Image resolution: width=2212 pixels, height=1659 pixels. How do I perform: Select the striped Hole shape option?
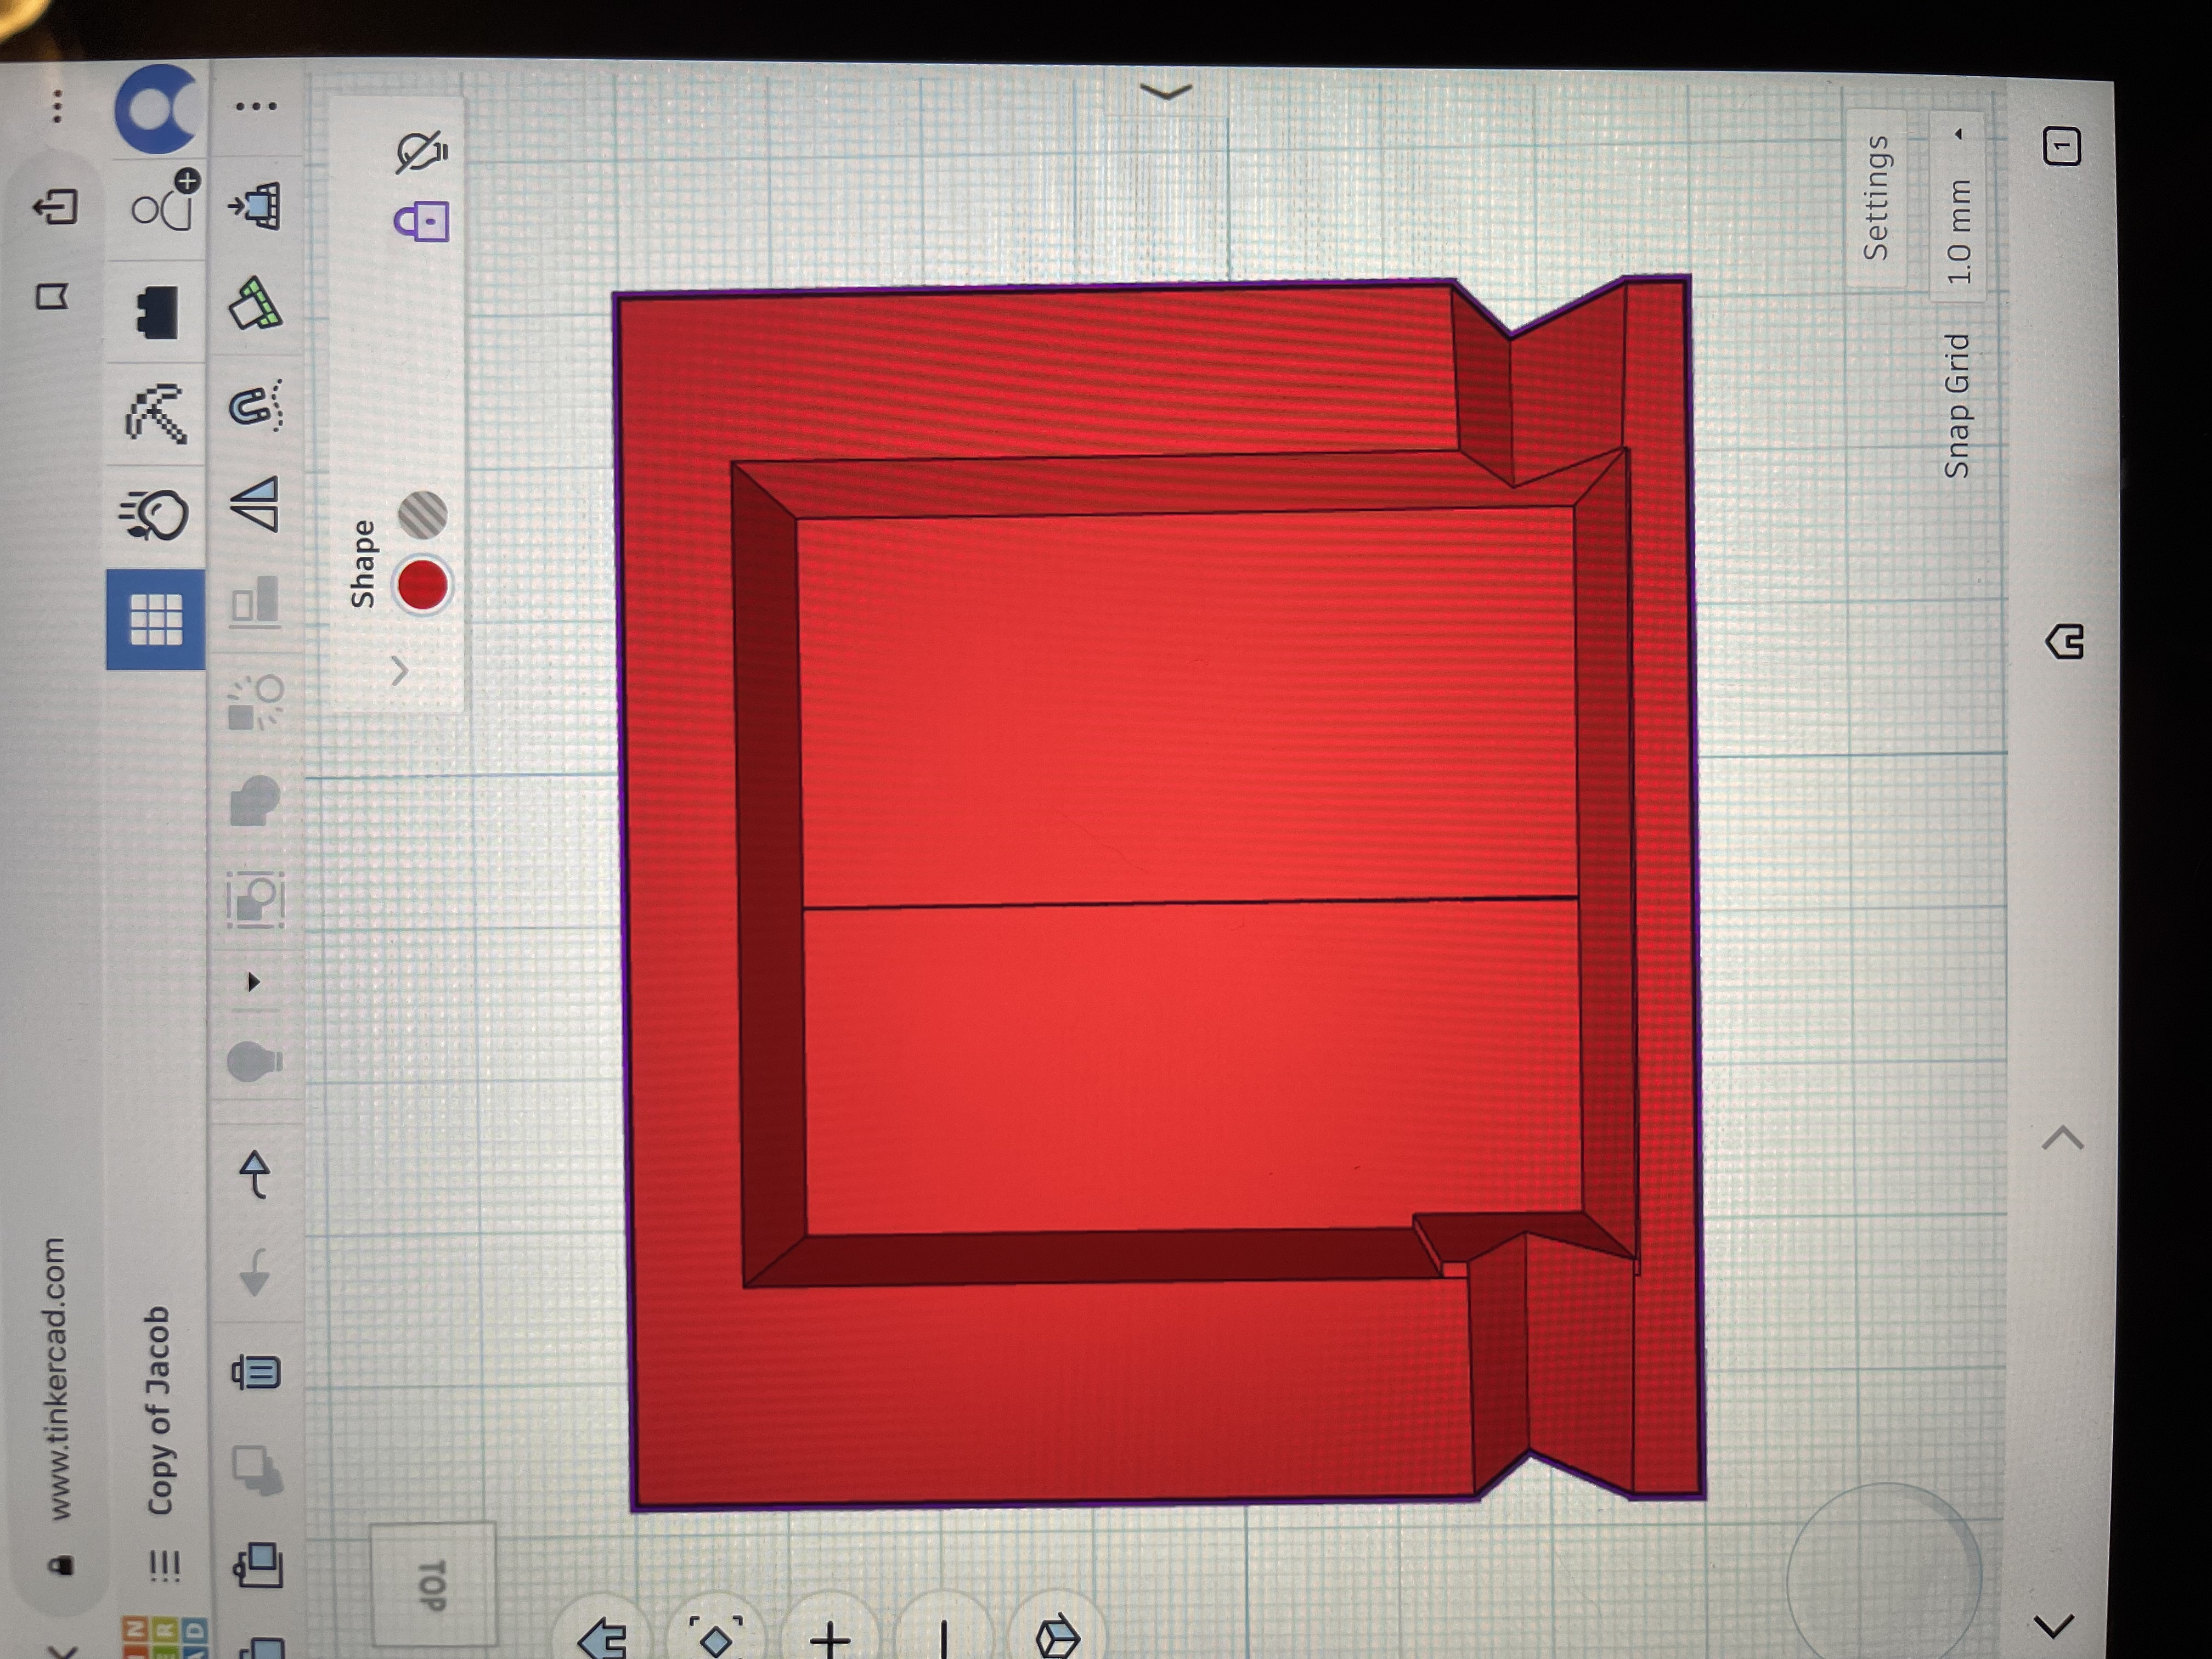[x=422, y=514]
